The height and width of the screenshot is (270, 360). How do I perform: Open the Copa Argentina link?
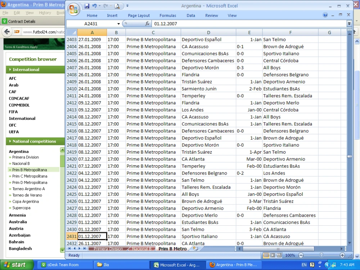coord(26,202)
